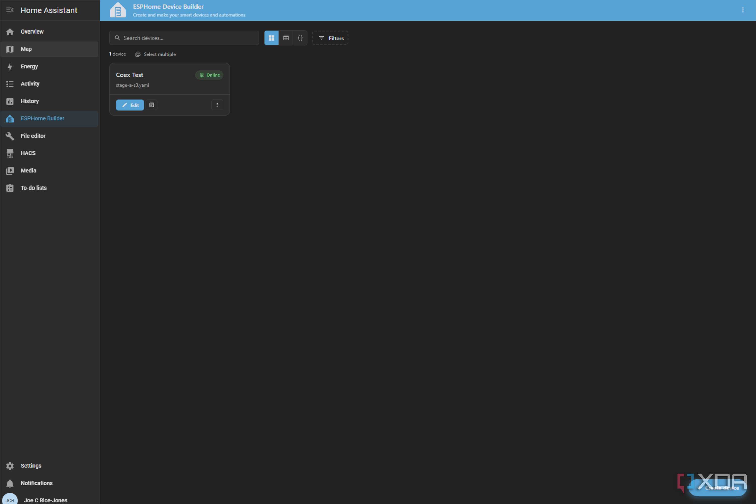Open the To-do lists clipboard icon
Screen dimensions: 756x504
coord(10,188)
